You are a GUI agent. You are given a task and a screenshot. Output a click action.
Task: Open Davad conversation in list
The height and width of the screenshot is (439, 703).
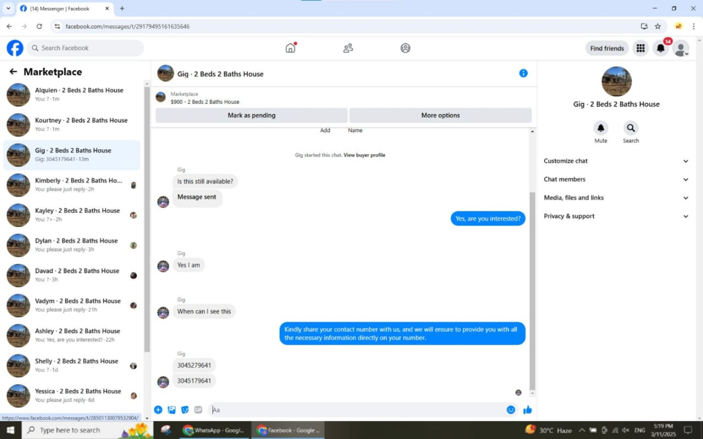72,275
